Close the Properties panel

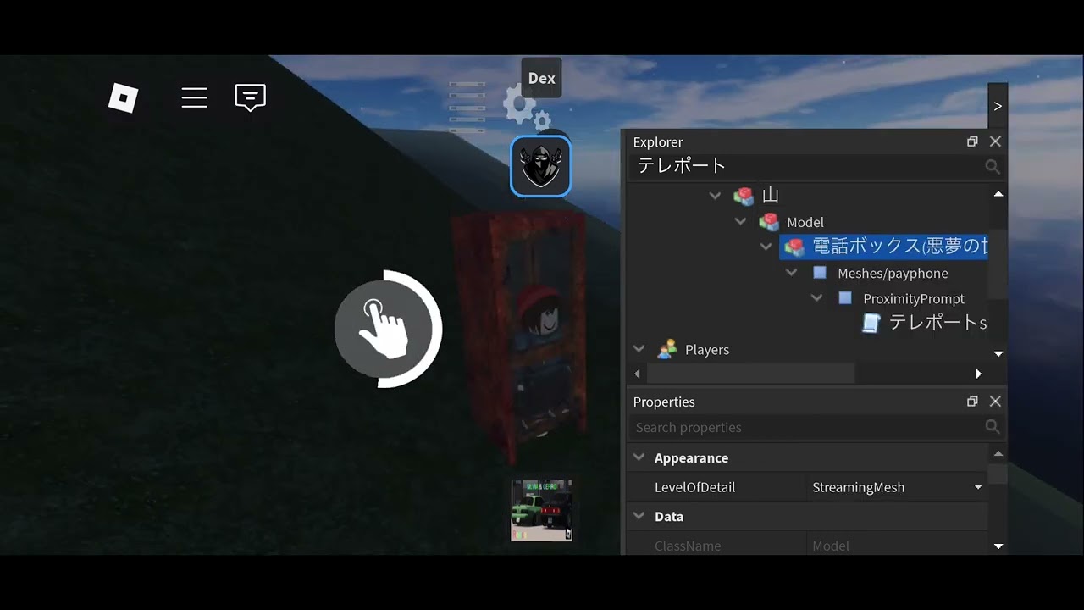point(995,402)
